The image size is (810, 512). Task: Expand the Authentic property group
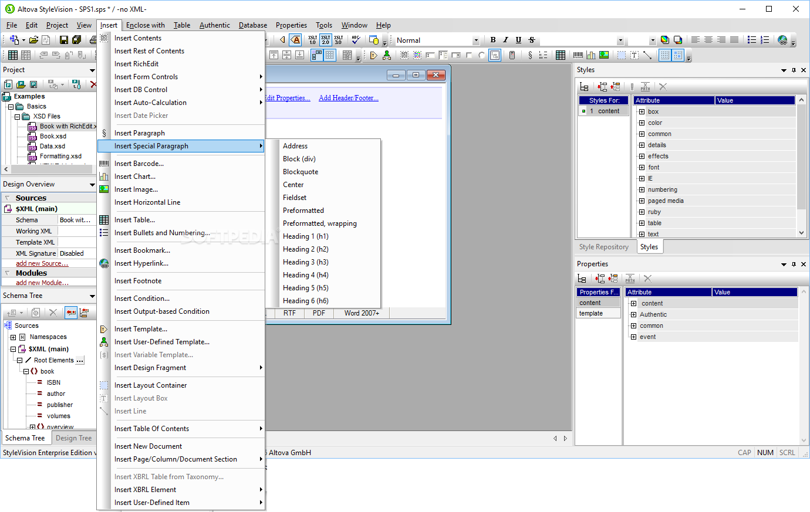(x=633, y=314)
